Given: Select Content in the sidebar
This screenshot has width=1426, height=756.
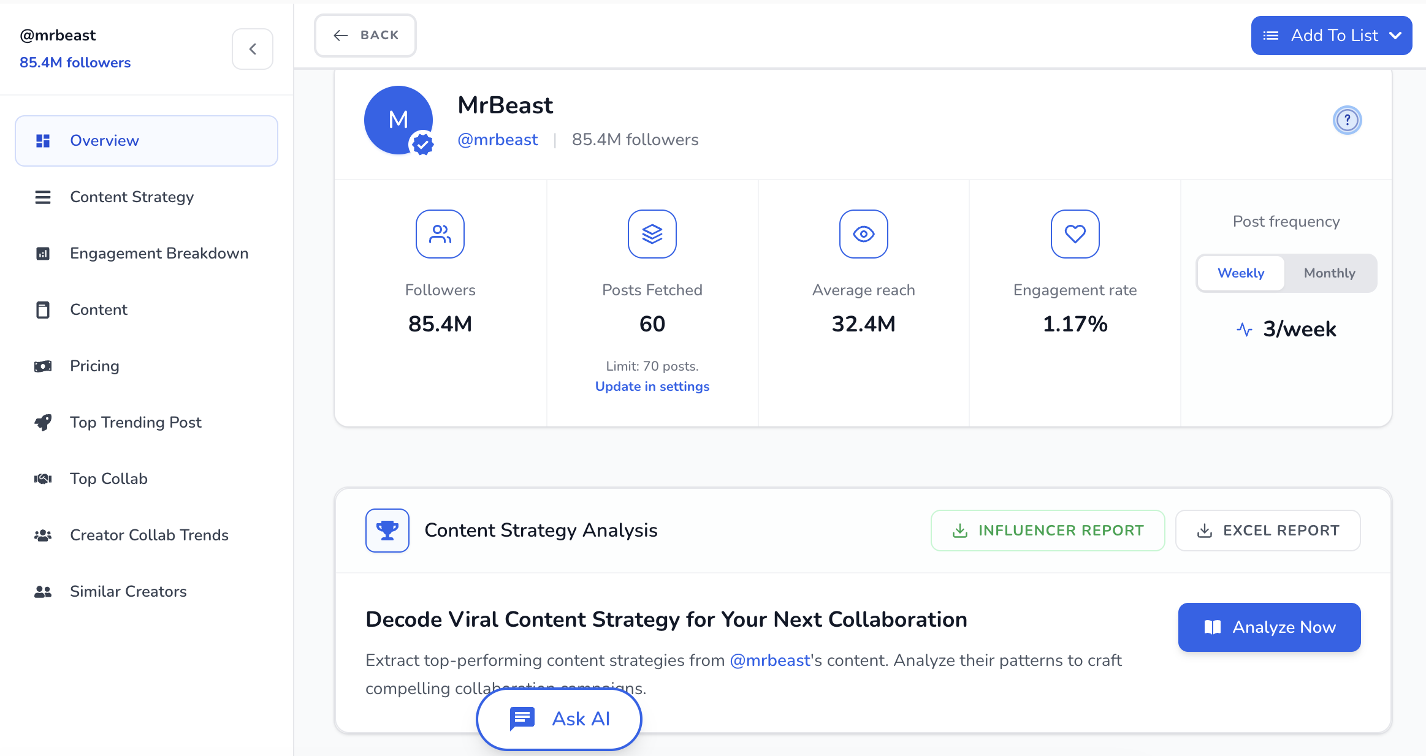Looking at the screenshot, I should tap(147, 310).
